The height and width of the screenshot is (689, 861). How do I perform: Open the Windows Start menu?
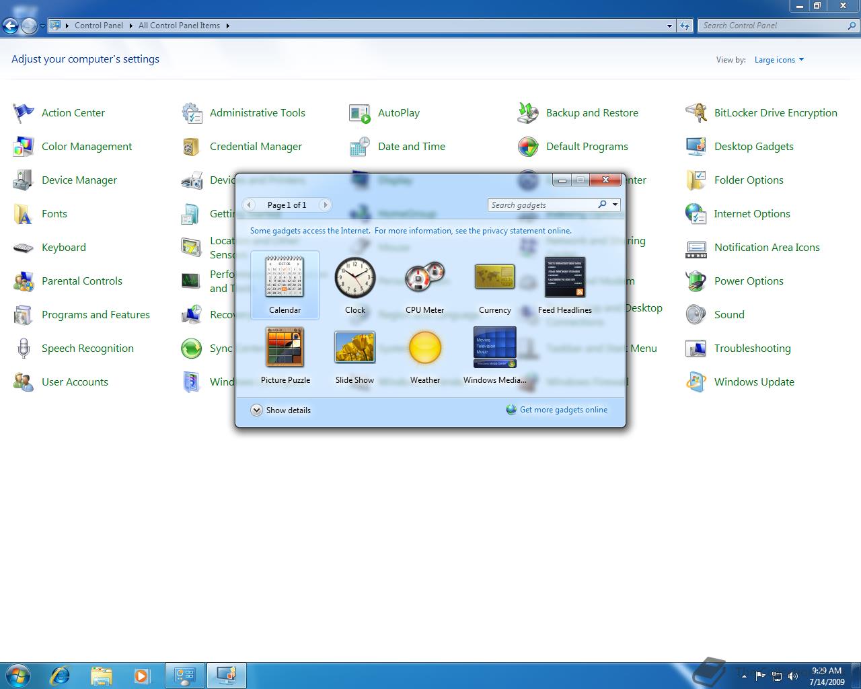(17, 675)
